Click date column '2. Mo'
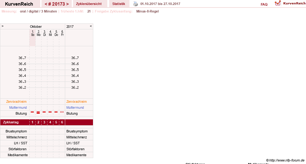This screenshot has width=306, height=164. pos(38,33)
